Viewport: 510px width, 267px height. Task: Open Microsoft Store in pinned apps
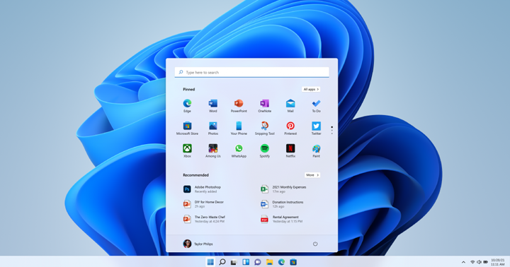click(187, 129)
